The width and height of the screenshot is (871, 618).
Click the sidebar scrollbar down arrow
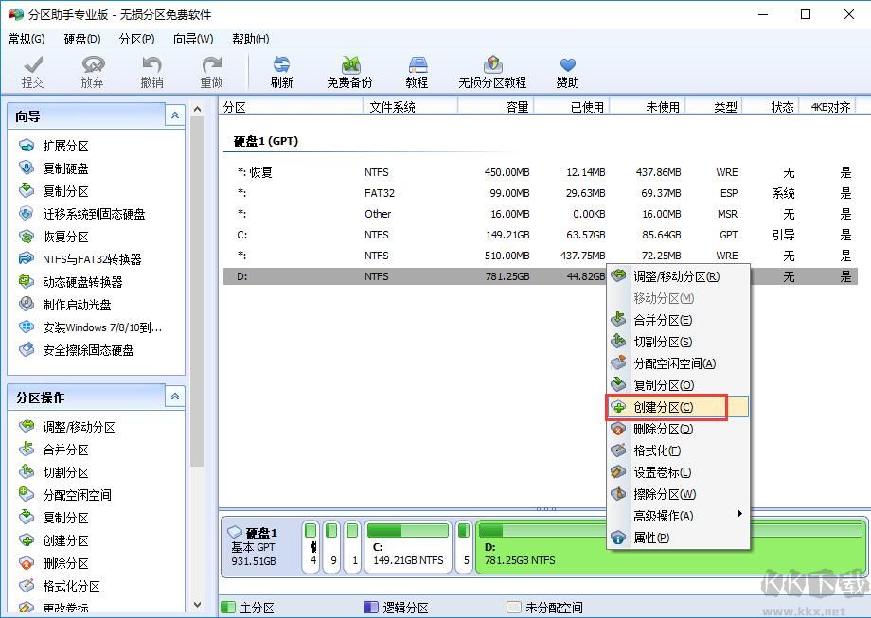click(x=198, y=605)
